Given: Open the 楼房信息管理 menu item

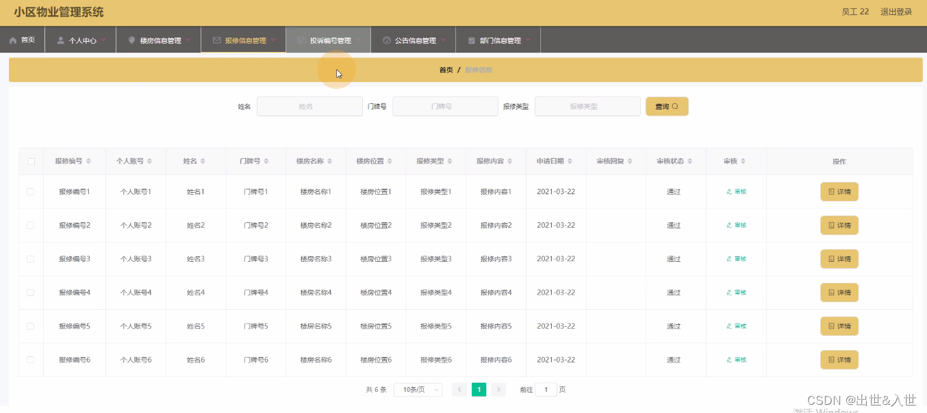Looking at the screenshot, I should (x=159, y=40).
